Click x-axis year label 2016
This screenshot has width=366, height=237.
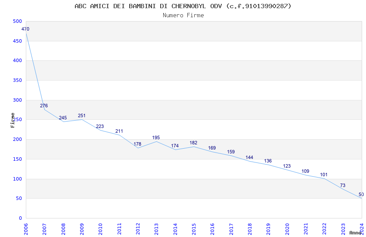coord(212,229)
